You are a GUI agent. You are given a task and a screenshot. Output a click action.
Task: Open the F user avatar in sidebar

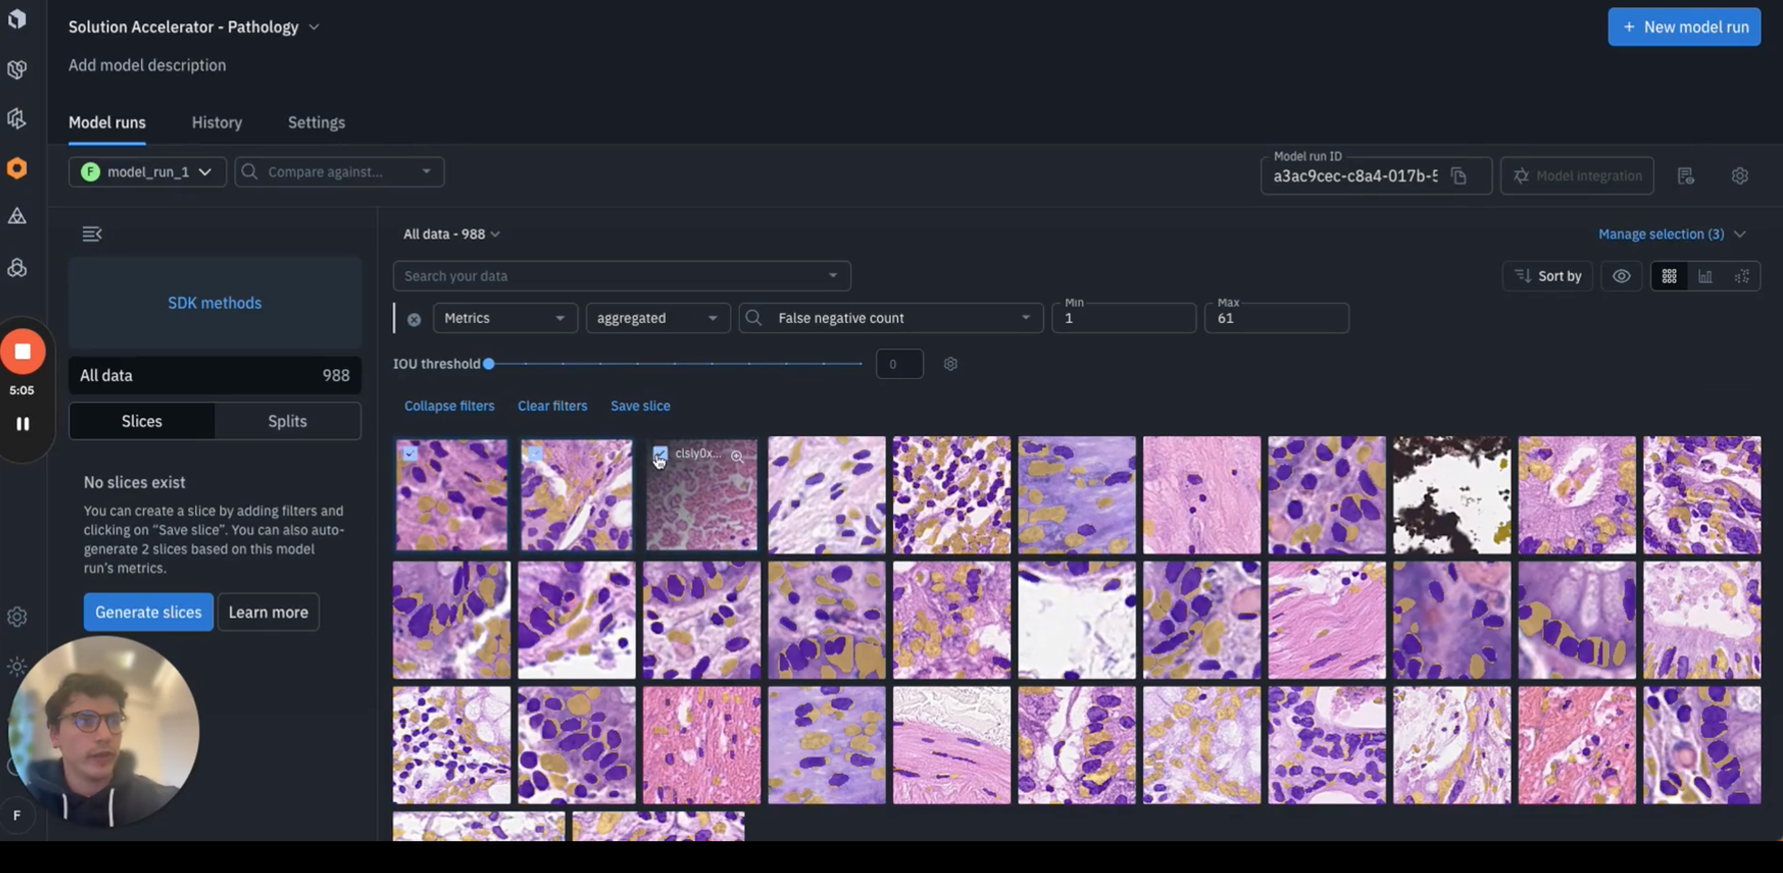point(17,815)
